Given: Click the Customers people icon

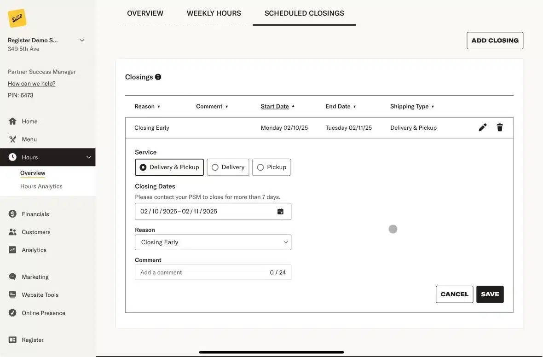Looking at the screenshot, I should (12, 231).
